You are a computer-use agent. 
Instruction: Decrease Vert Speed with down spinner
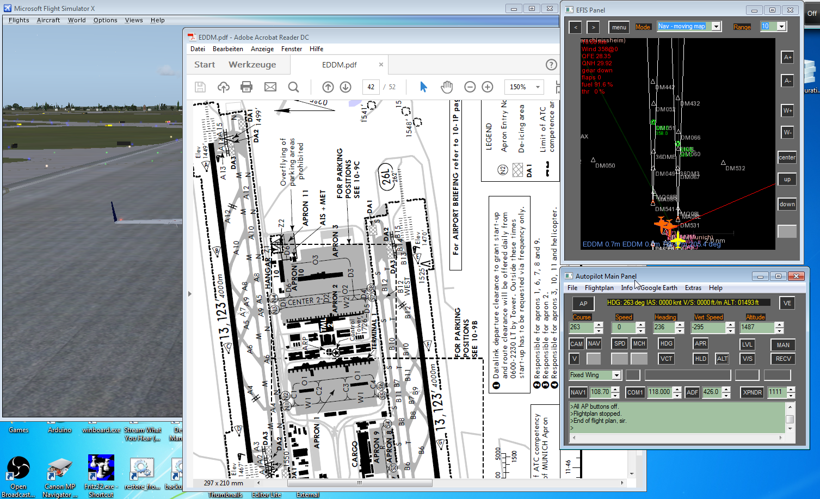730,330
